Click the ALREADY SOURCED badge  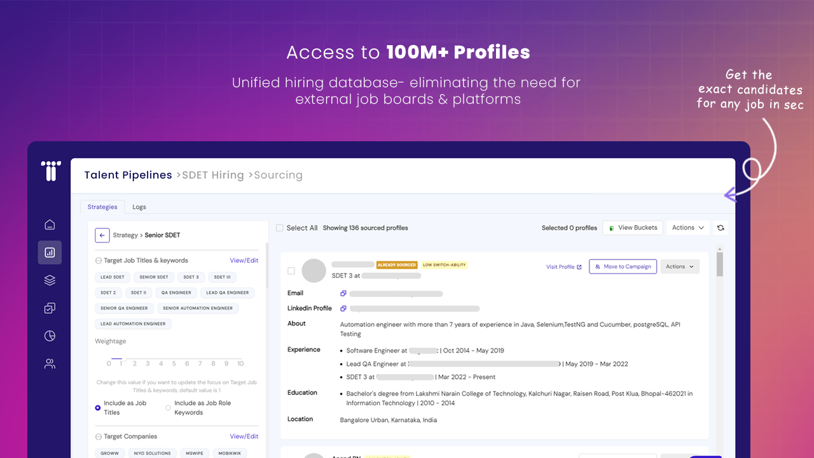pyautogui.click(x=397, y=265)
